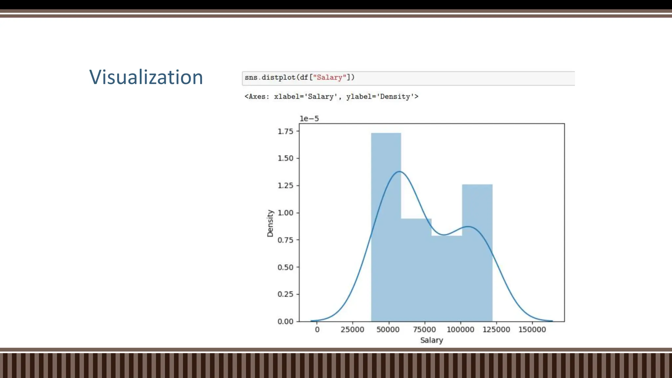Click the Density y-axis label

pyautogui.click(x=270, y=223)
